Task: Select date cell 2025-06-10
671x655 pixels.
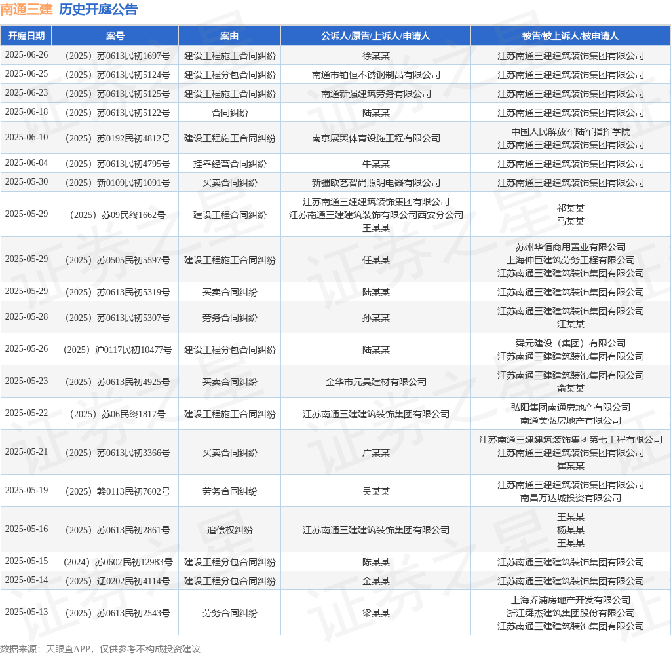Action: (26, 137)
